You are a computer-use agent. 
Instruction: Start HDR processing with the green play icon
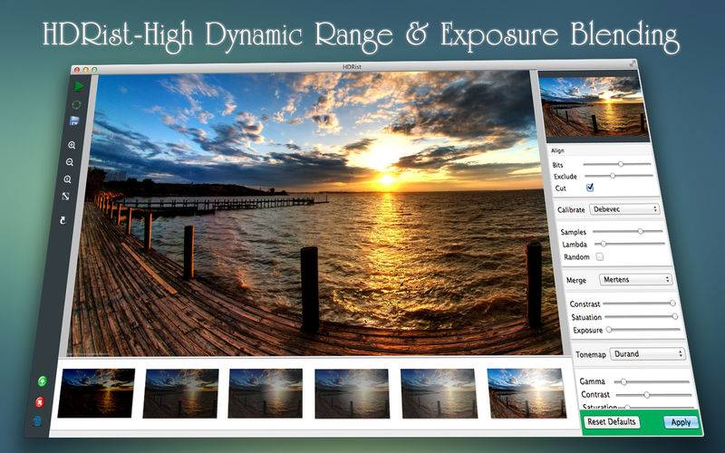(x=79, y=86)
